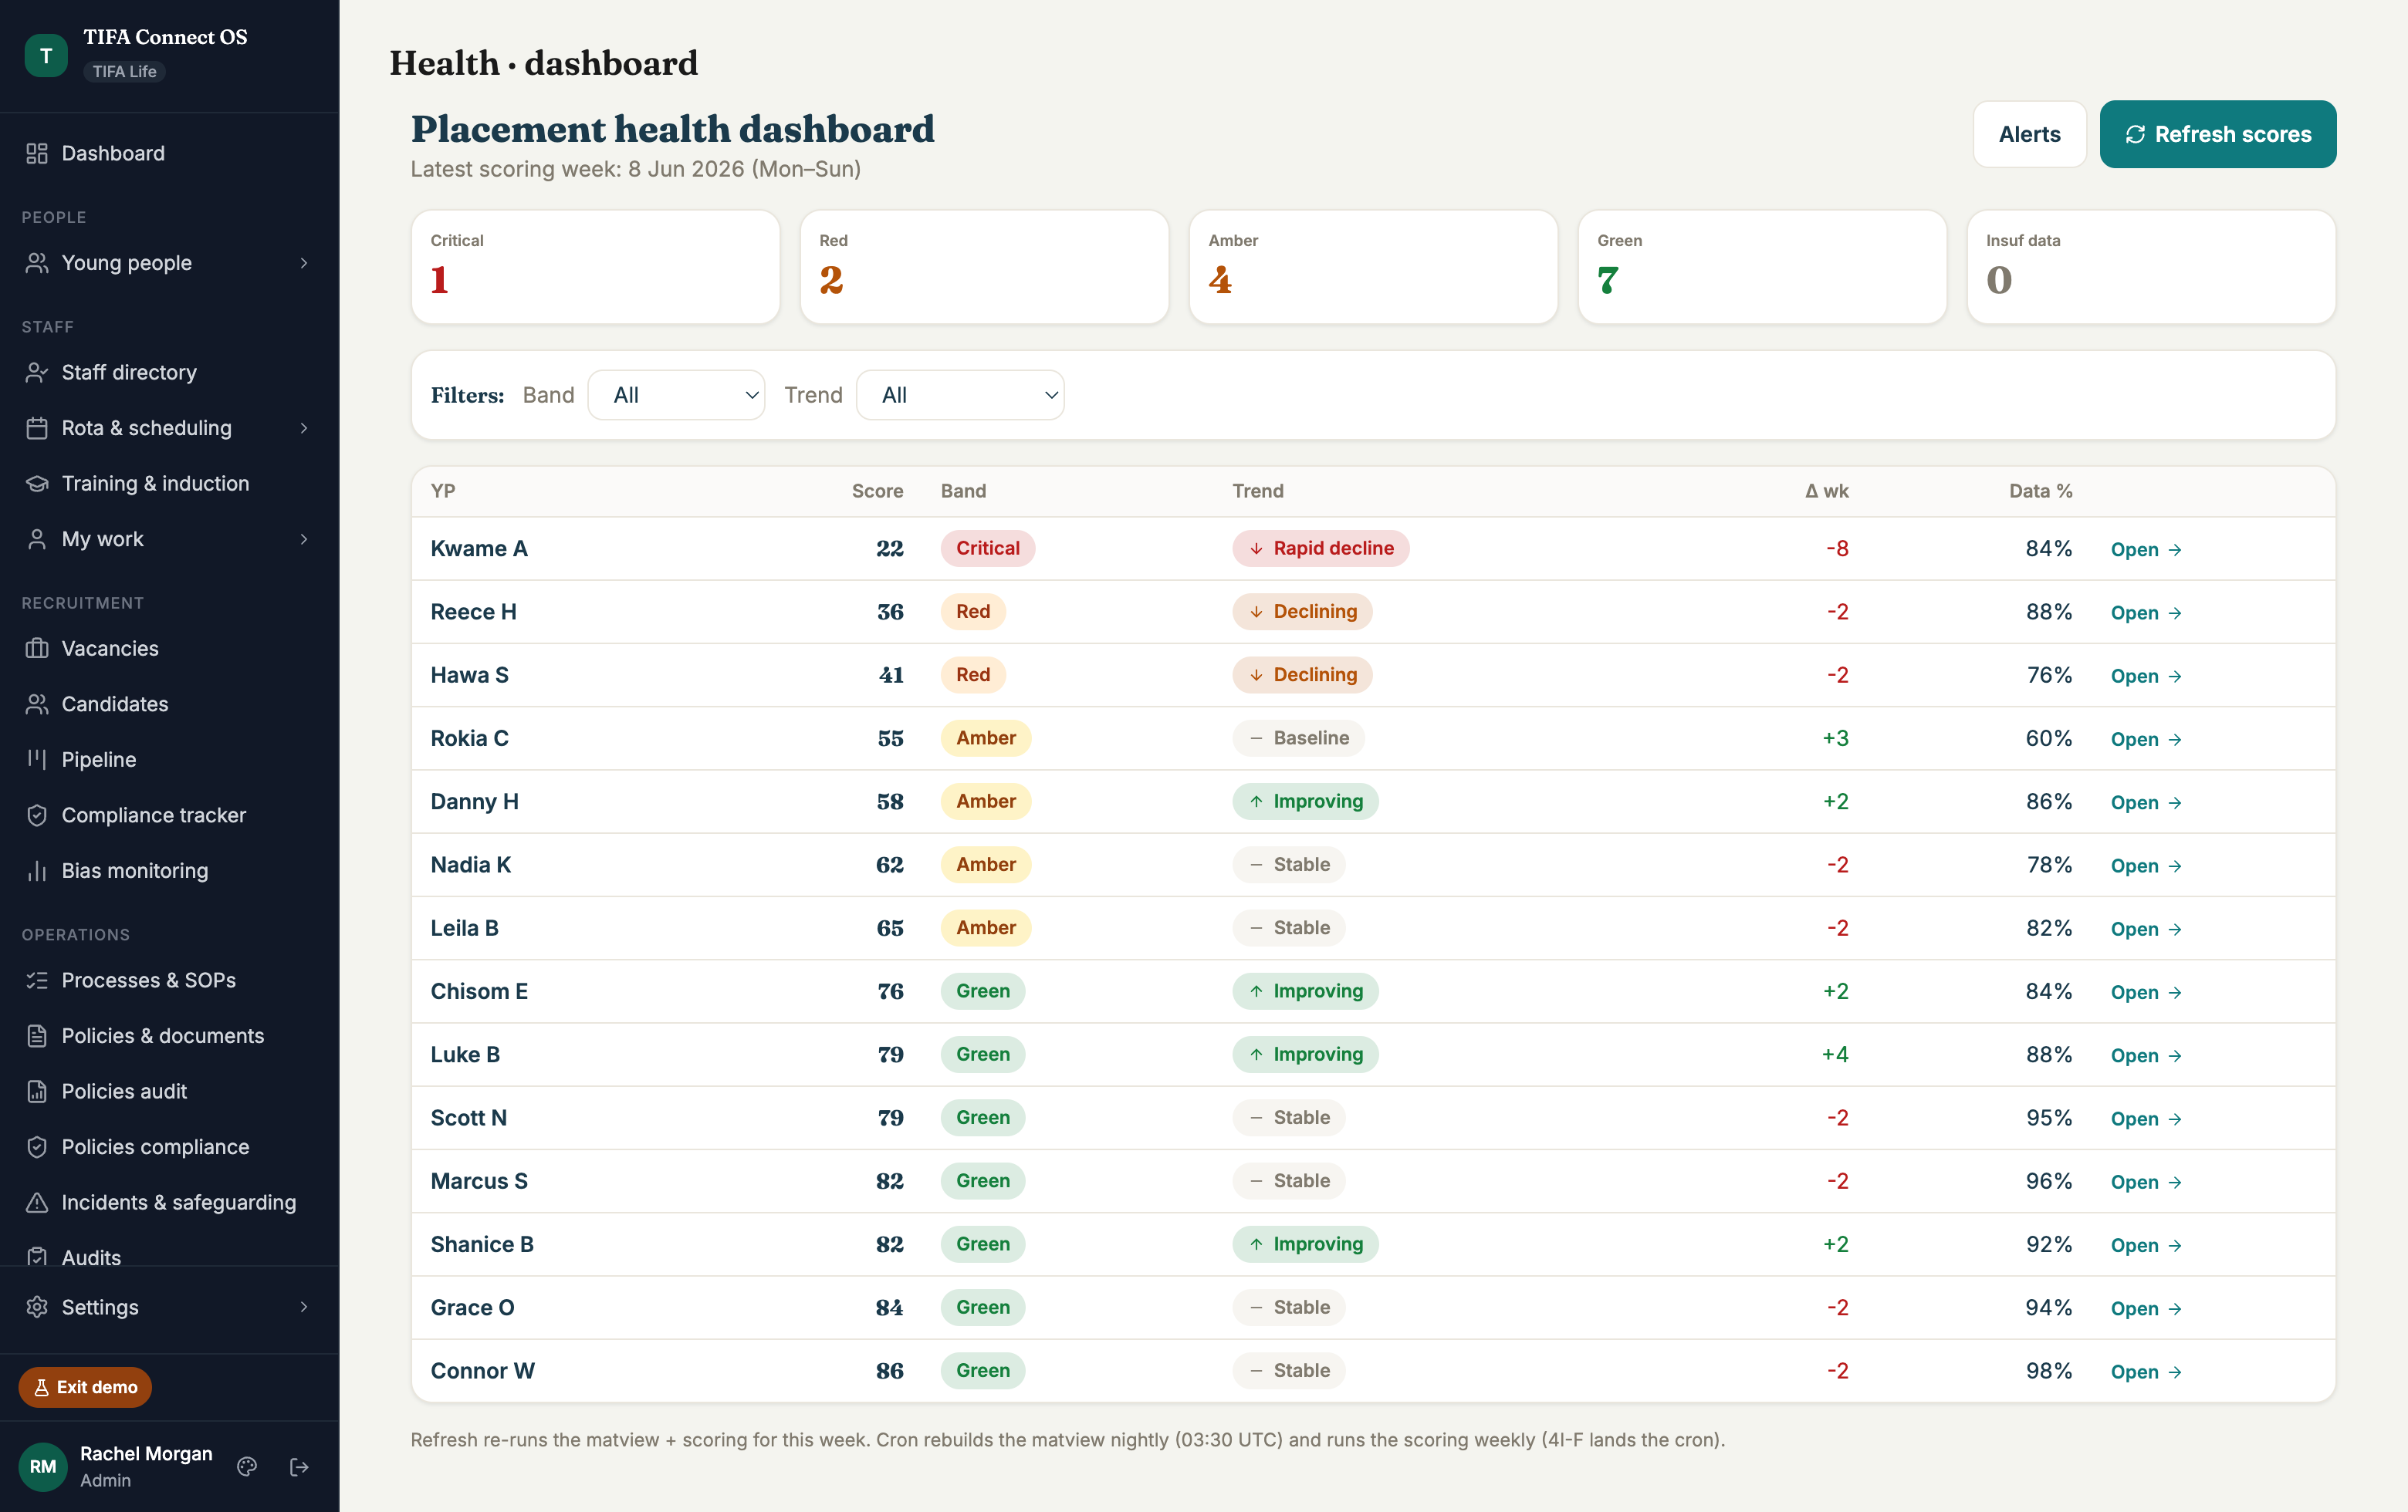This screenshot has height=1512, width=2408.
Task: Click the Training & induction graduation cap icon
Action: click(x=37, y=484)
